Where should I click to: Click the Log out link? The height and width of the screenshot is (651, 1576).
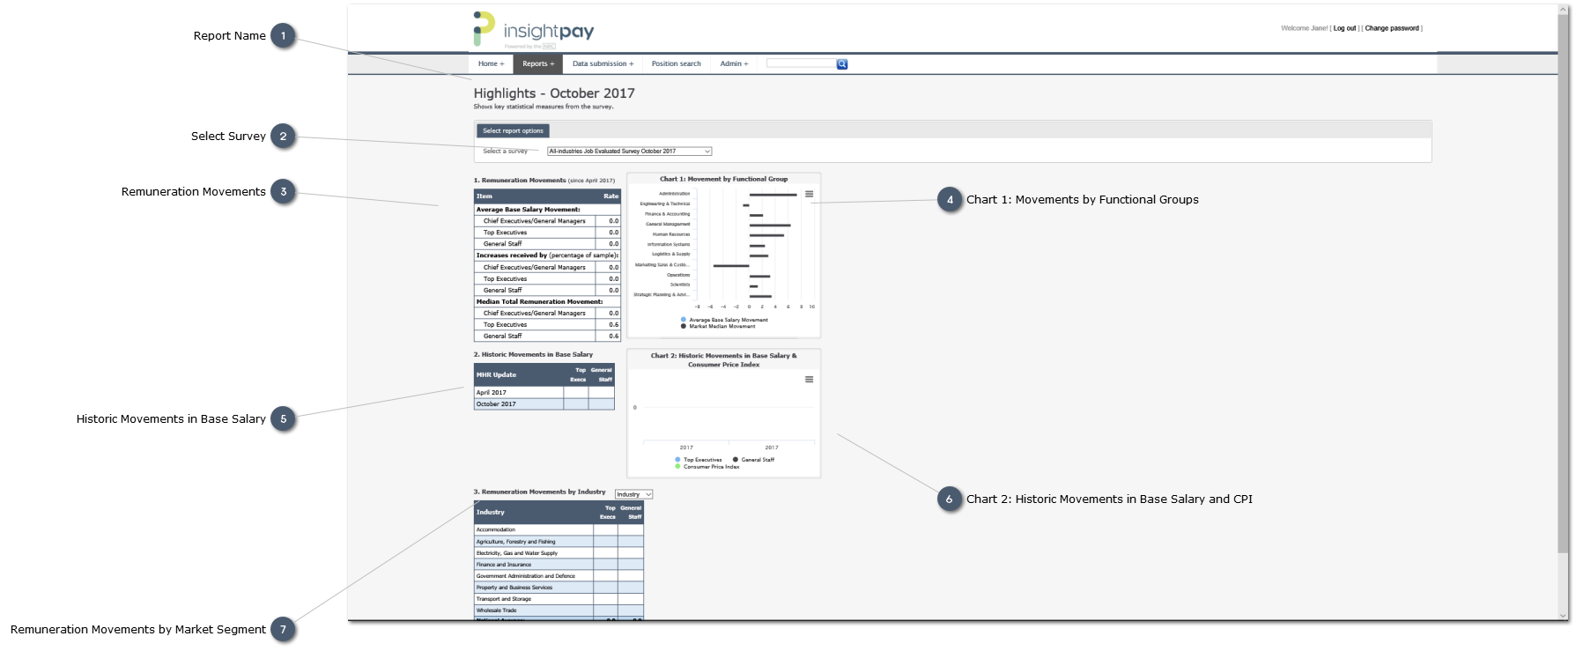pyautogui.click(x=1344, y=28)
